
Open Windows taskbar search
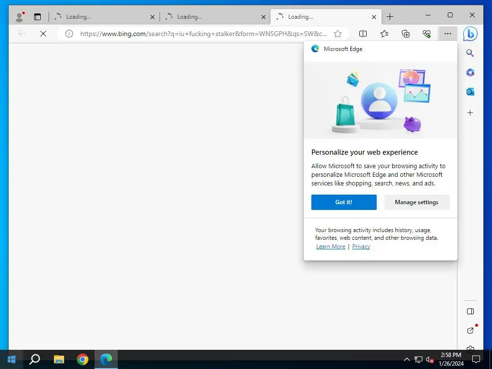click(x=35, y=359)
